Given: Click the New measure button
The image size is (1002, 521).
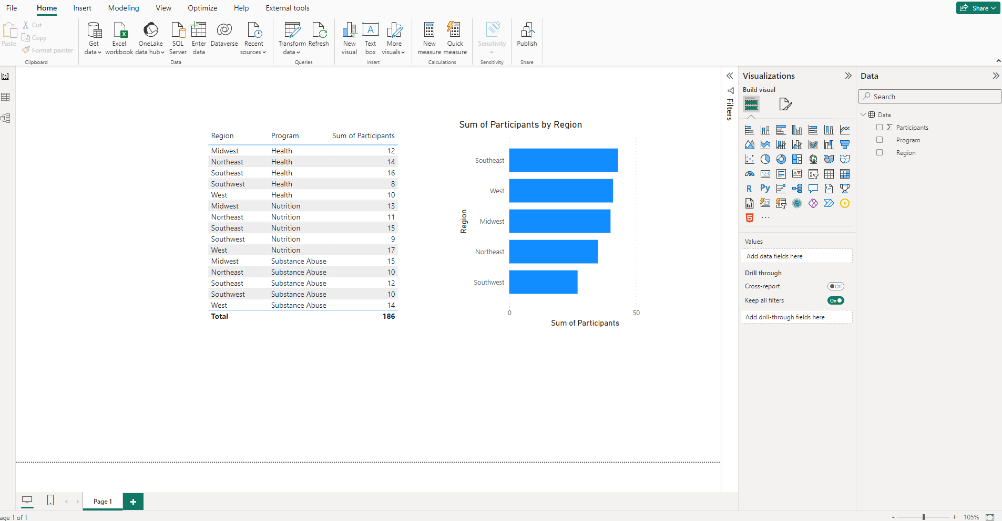Looking at the screenshot, I should point(429,38).
